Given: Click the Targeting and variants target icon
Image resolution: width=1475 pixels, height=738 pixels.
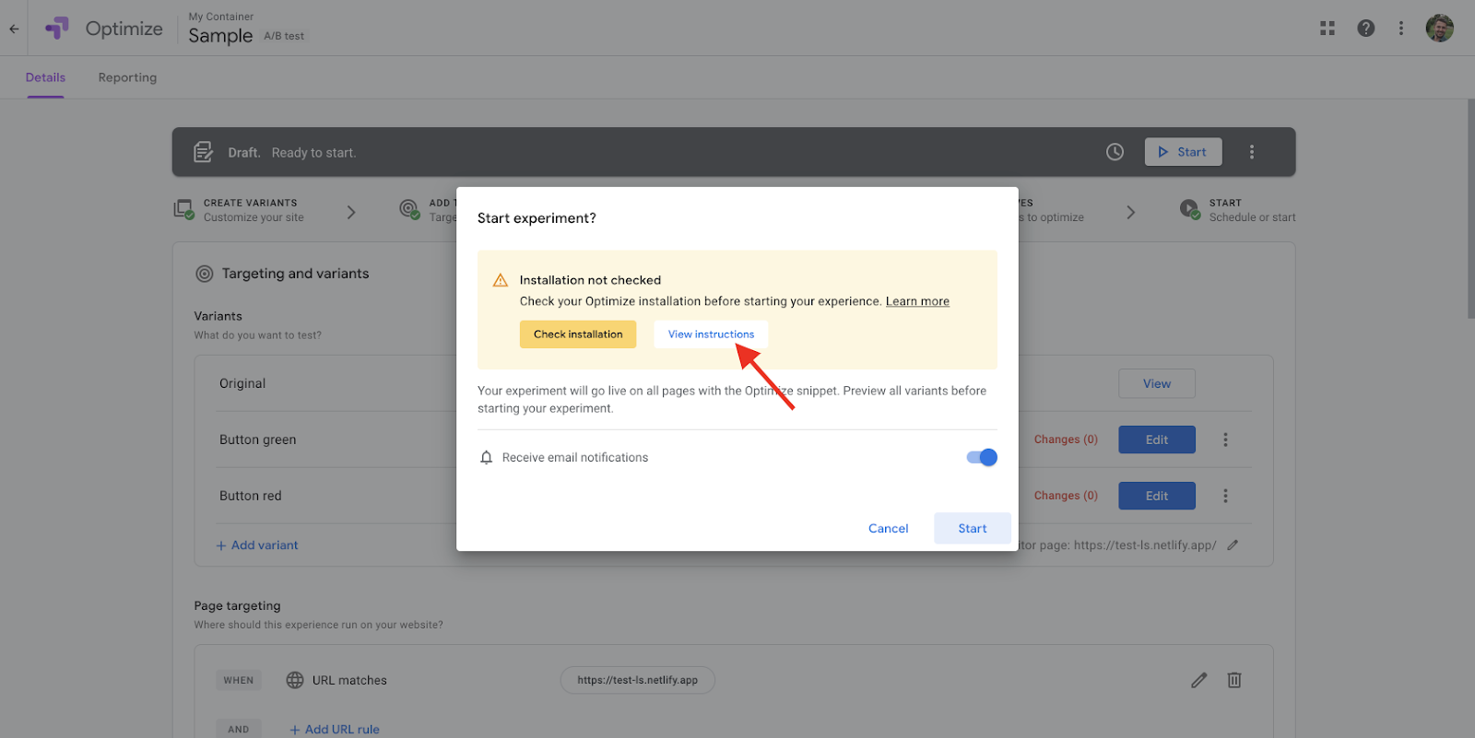Looking at the screenshot, I should (x=205, y=274).
